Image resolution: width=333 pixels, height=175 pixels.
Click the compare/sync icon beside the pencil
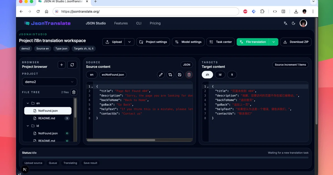170,75
